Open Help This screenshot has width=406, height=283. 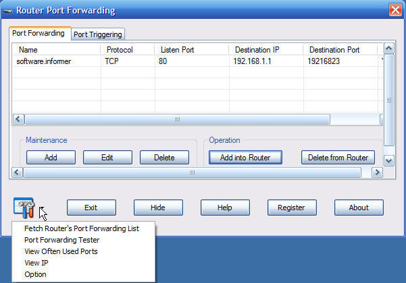[x=225, y=208]
